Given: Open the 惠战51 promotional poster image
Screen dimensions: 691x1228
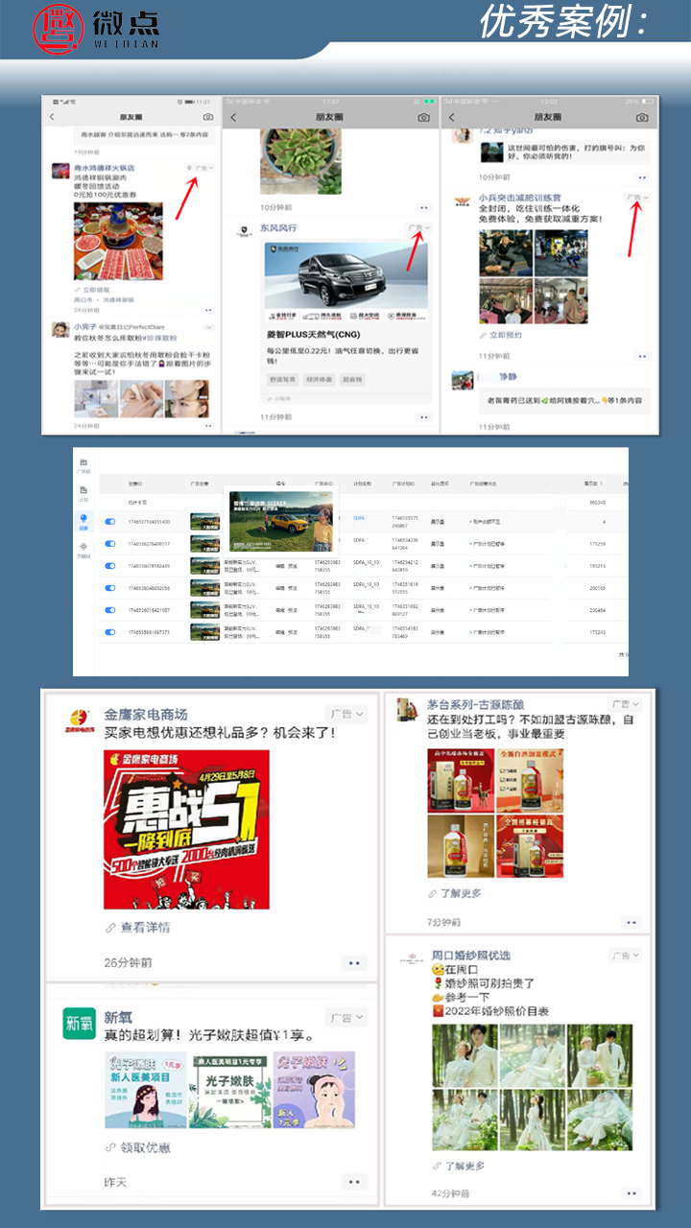Looking at the screenshot, I should (x=186, y=830).
